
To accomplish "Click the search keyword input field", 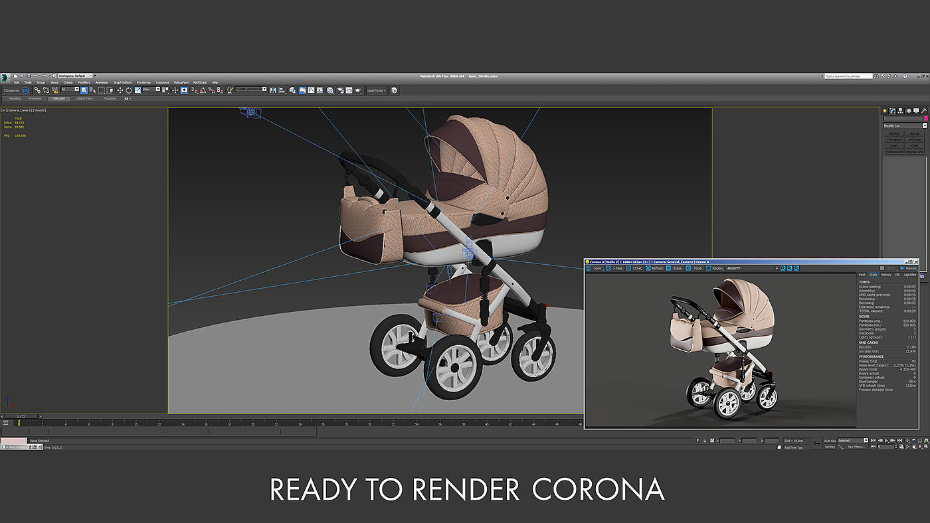I will [x=848, y=76].
